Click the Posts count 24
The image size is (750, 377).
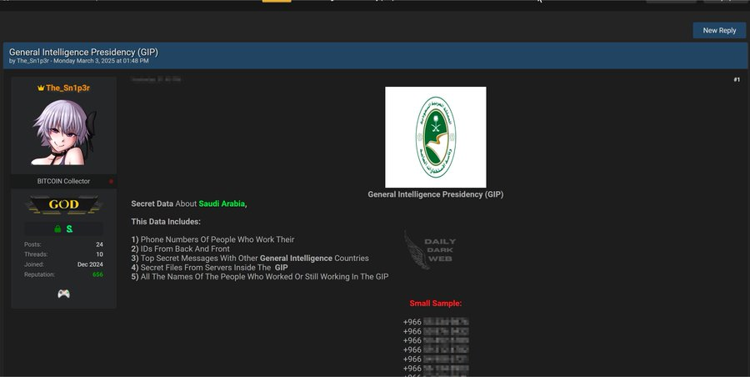click(x=99, y=244)
